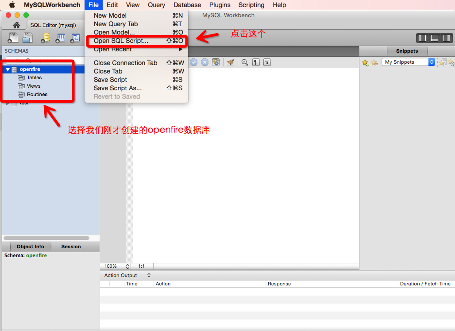
Task: Collapse the openfire schema tree
Action: pos(8,69)
